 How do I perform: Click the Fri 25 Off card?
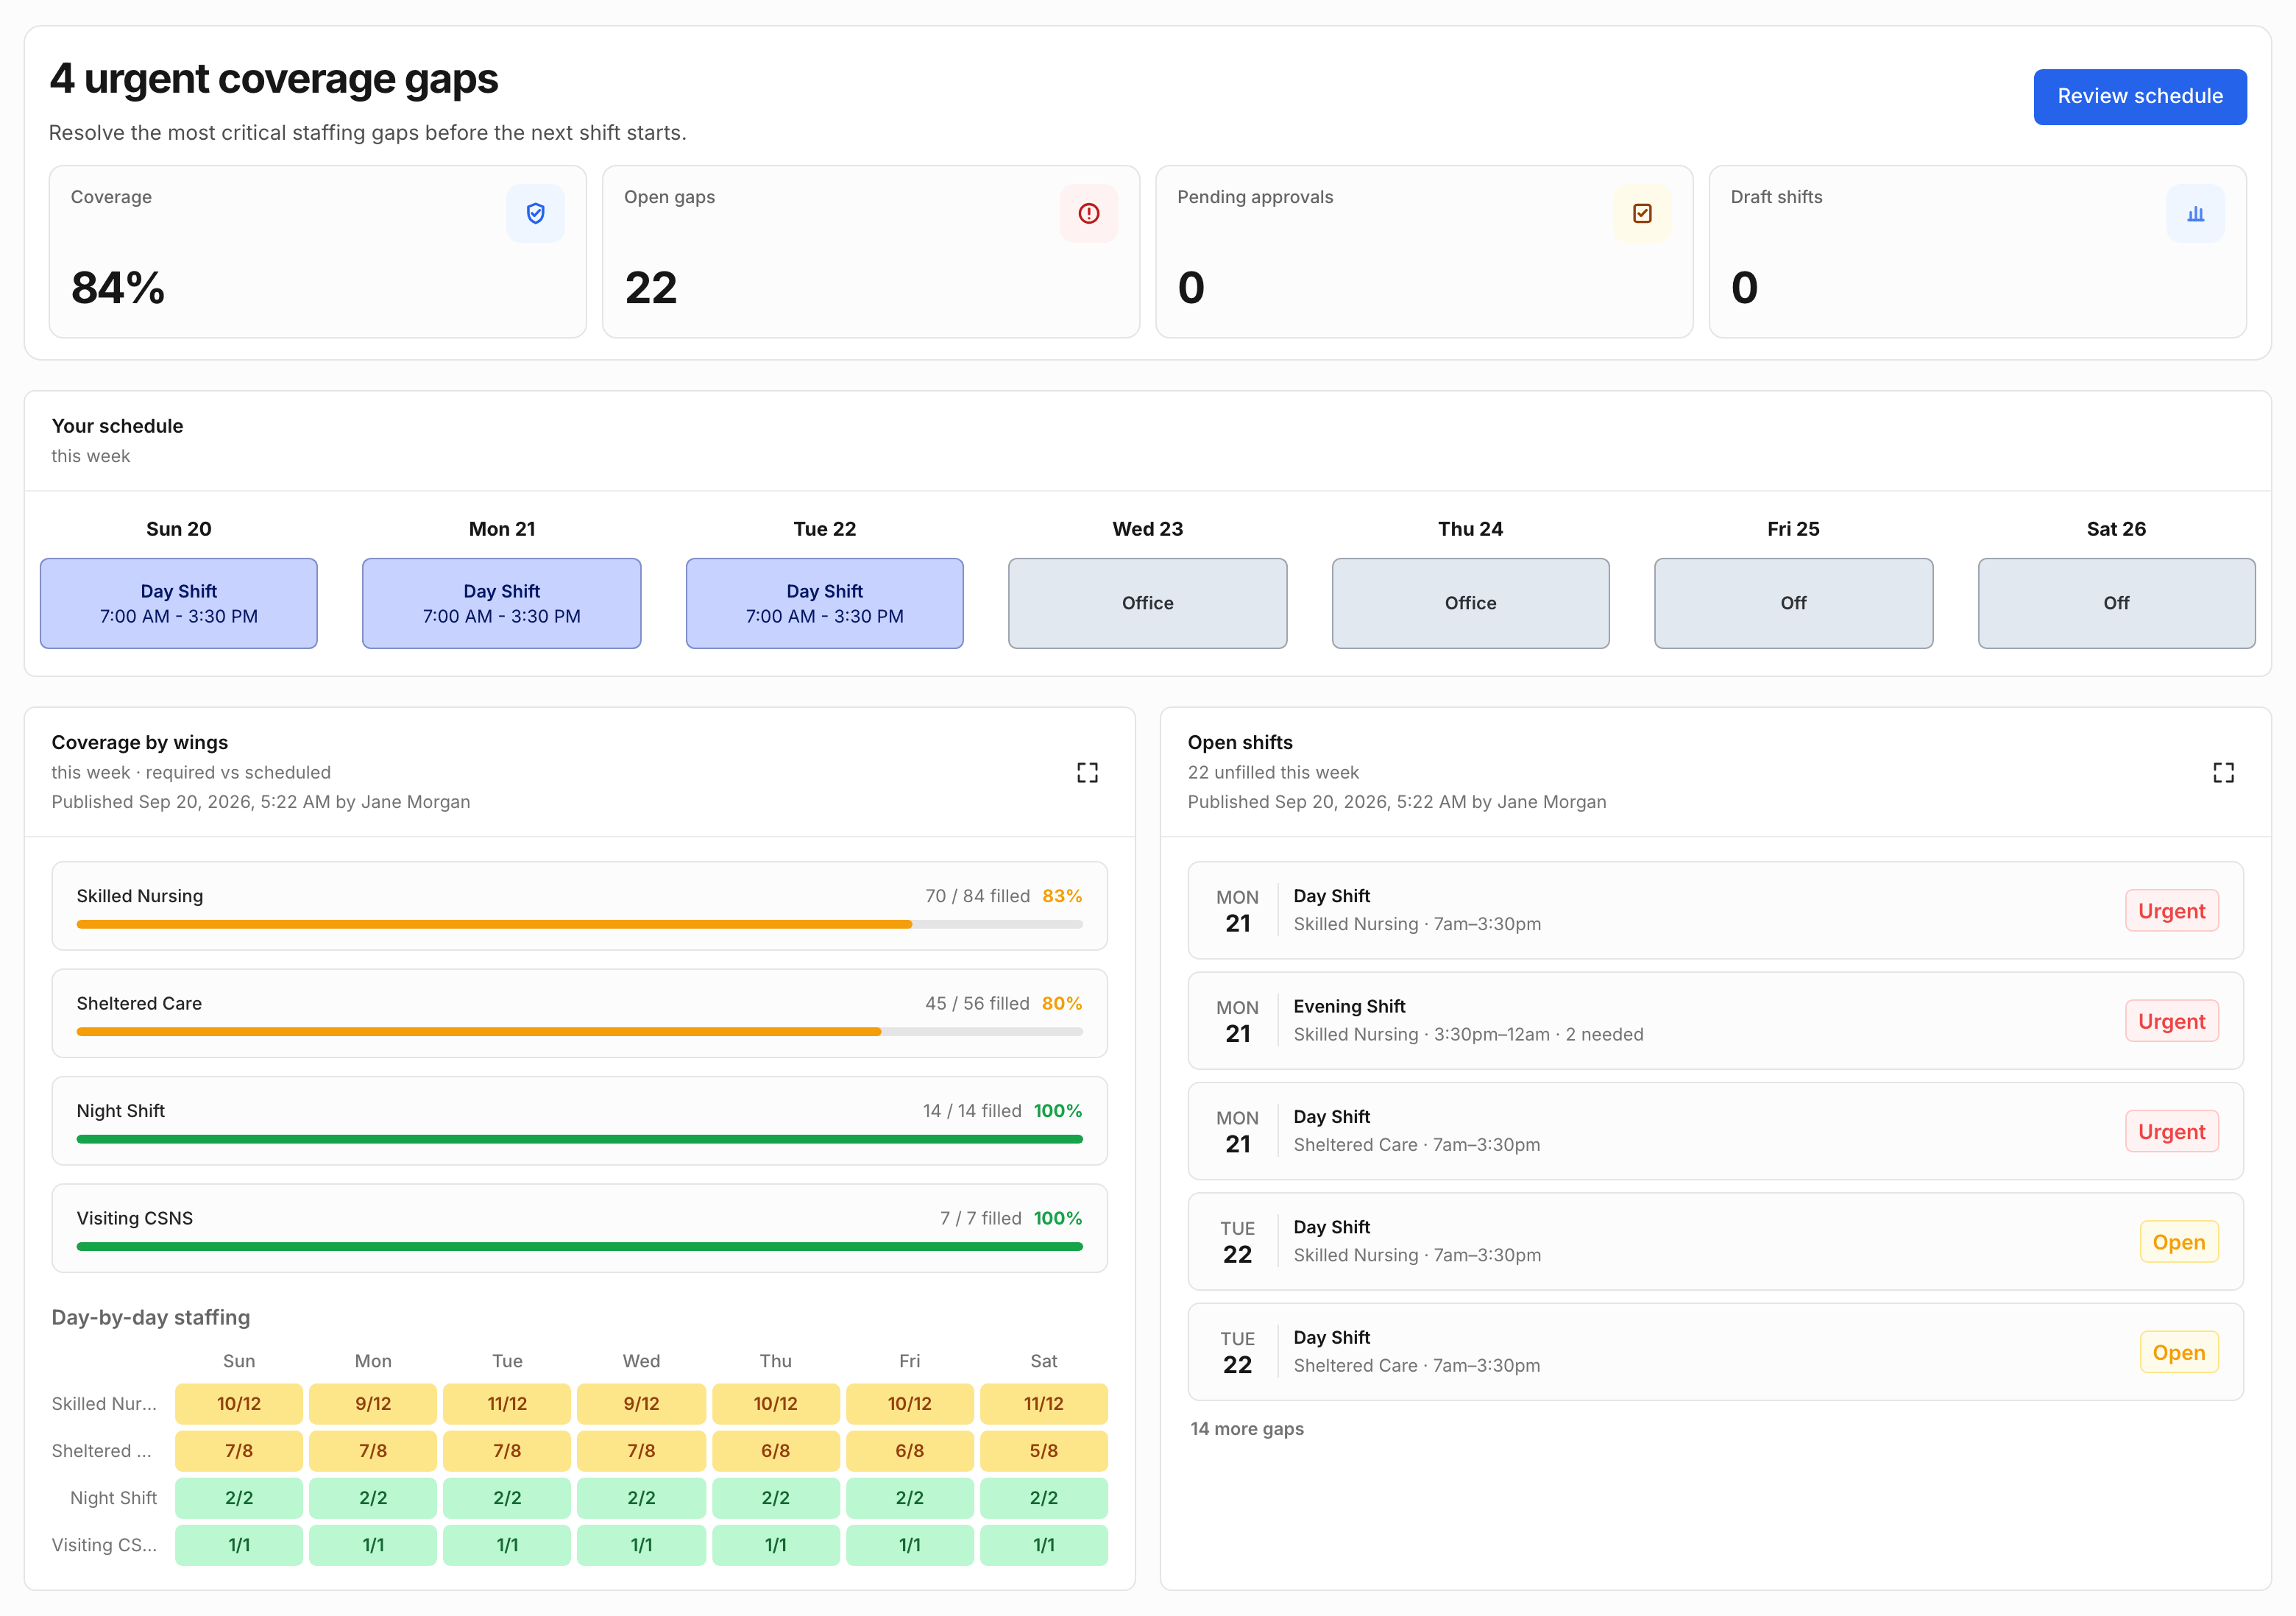pos(1794,603)
